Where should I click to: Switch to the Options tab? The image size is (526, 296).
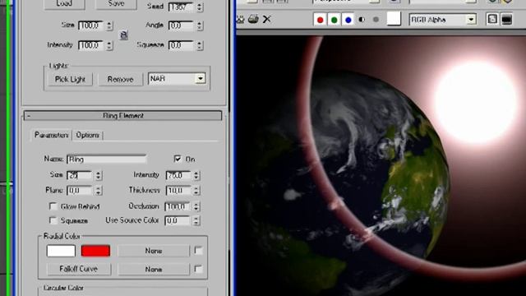coord(88,135)
